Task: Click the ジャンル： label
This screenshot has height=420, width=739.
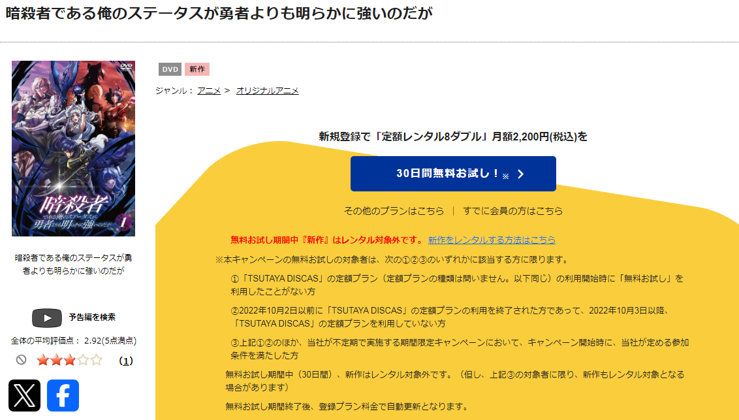Action: tap(174, 91)
